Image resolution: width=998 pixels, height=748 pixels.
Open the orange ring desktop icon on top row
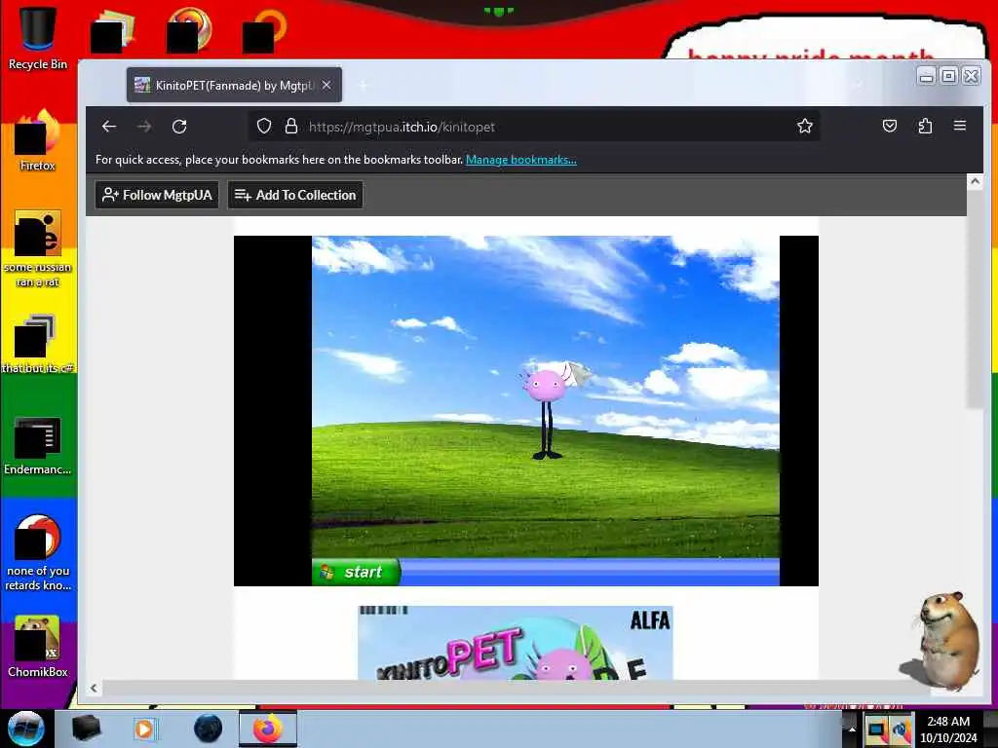tap(265, 30)
